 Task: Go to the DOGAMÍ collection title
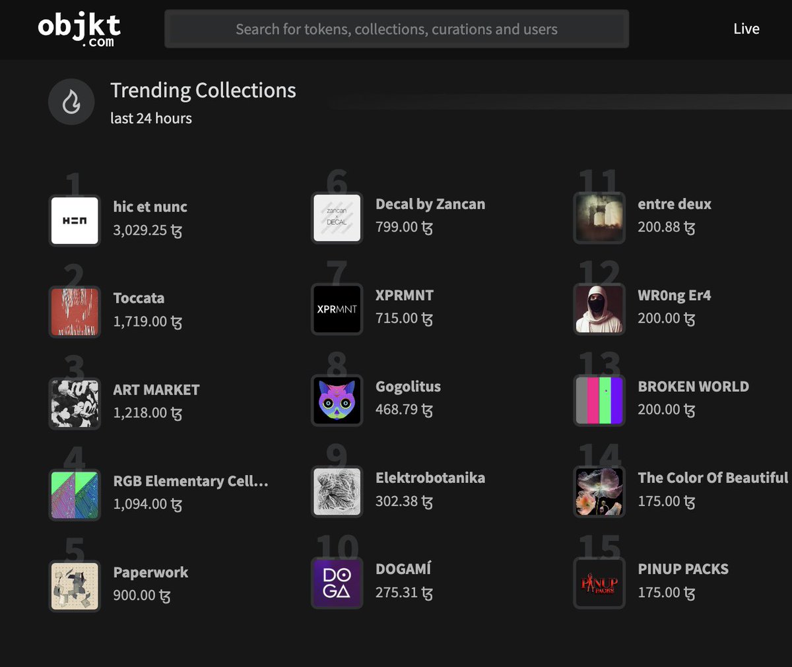coord(403,569)
